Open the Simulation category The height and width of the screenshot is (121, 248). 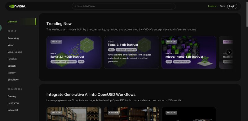click(x=13, y=80)
